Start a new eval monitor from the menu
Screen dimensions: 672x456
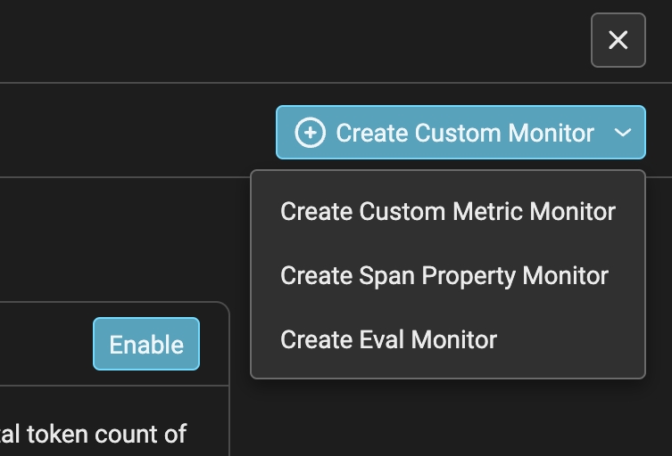pos(388,339)
